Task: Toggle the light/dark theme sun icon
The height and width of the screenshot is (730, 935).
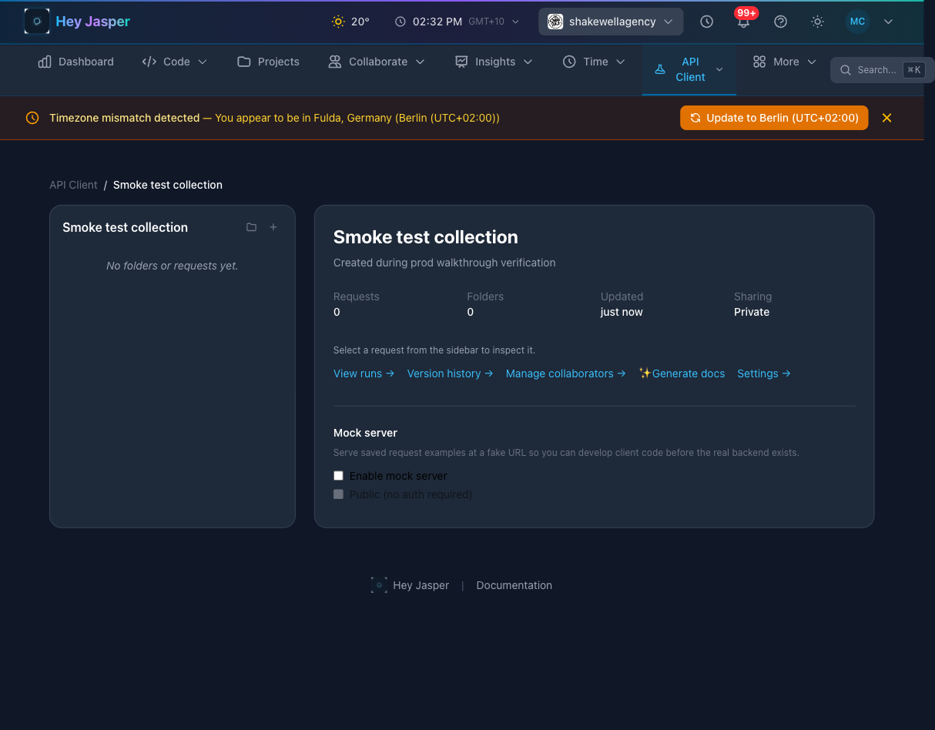Action: coord(817,22)
